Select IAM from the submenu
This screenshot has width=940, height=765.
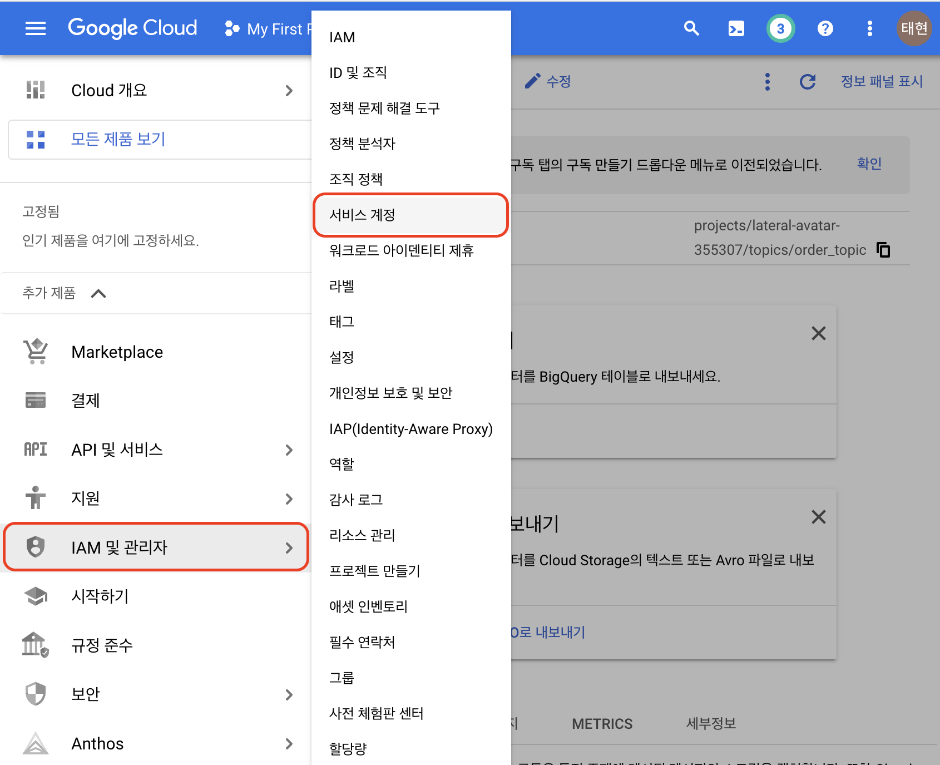[x=411, y=37]
